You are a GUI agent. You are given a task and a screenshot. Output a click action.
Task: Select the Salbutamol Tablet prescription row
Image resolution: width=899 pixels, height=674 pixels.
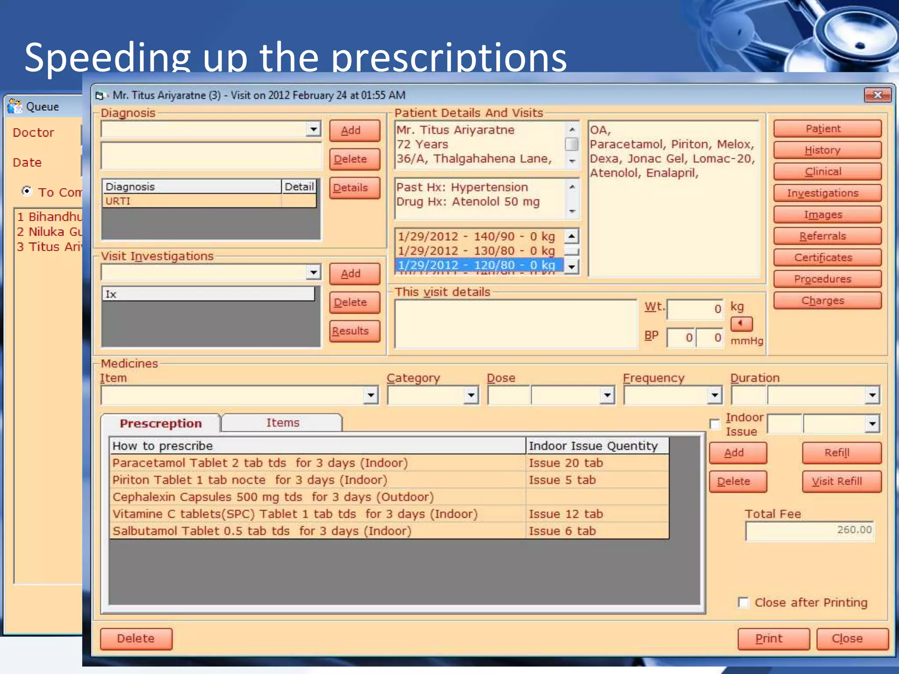pyautogui.click(x=389, y=531)
